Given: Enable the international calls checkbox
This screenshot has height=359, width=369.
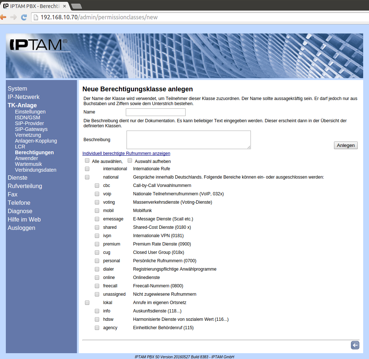Looking at the screenshot, I should pos(87,169).
